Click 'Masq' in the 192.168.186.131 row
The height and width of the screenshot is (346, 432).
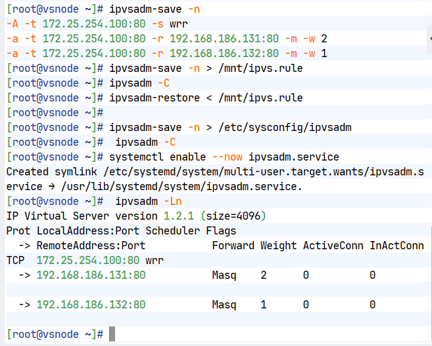(224, 275)
